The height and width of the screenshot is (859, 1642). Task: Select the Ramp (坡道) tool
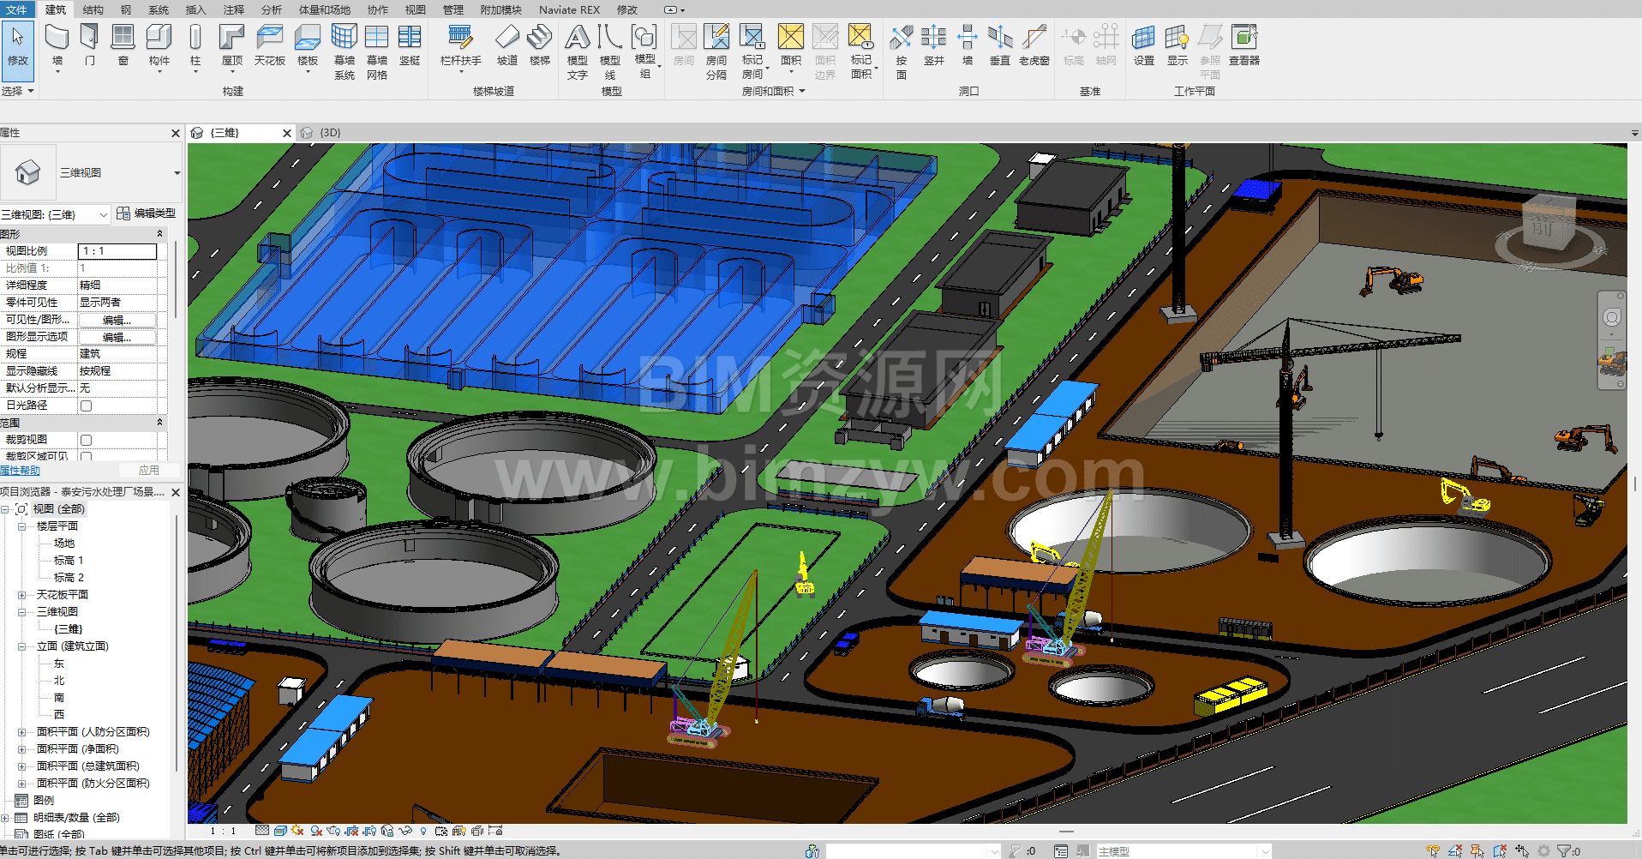coord(507,45)
